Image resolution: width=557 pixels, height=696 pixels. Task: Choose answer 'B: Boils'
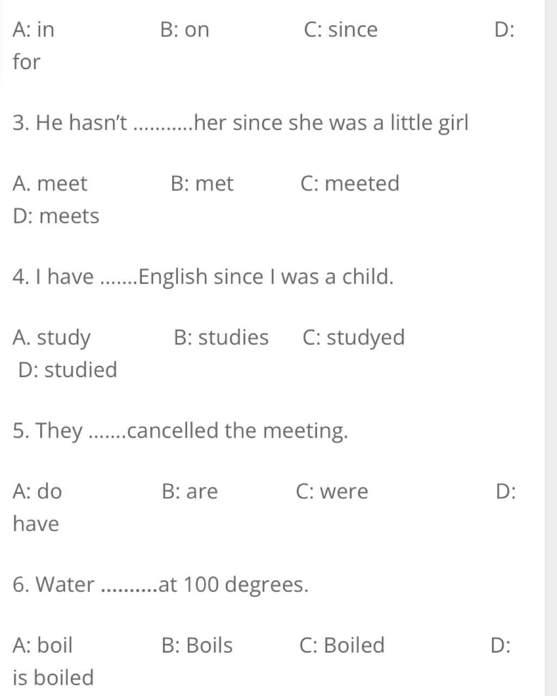coord(197,645)
